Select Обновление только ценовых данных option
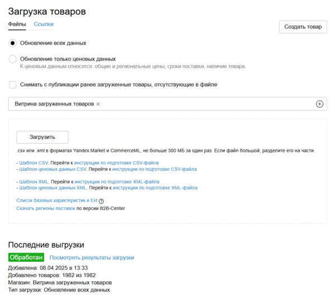 click(x=13, y=59)
